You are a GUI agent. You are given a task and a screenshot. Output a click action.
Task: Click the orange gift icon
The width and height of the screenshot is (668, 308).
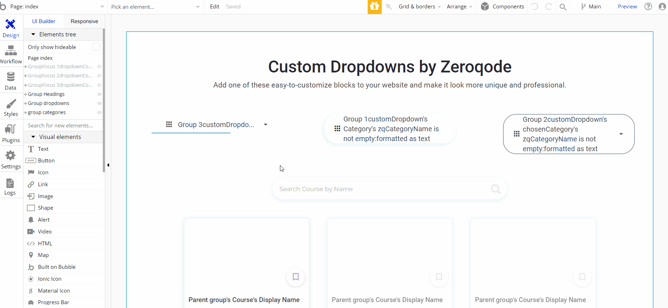tap(374, 7)
